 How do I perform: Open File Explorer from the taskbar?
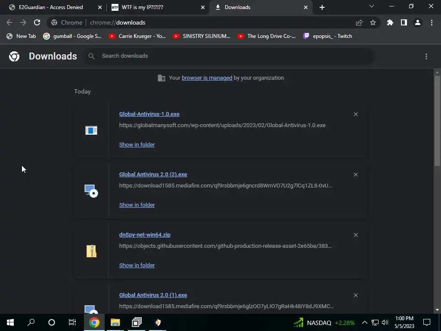[115, 322]
